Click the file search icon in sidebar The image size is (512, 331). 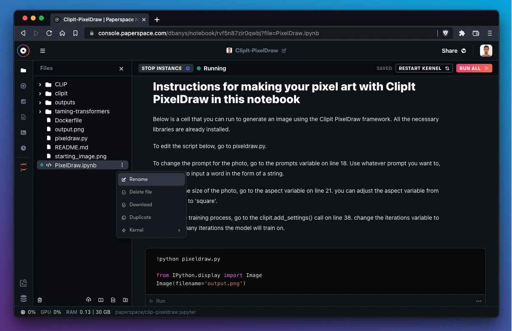[23, 117]
